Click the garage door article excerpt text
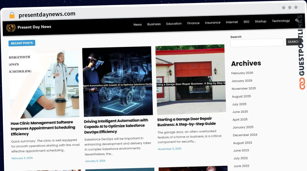307x171 pixels. coord(189,136)
